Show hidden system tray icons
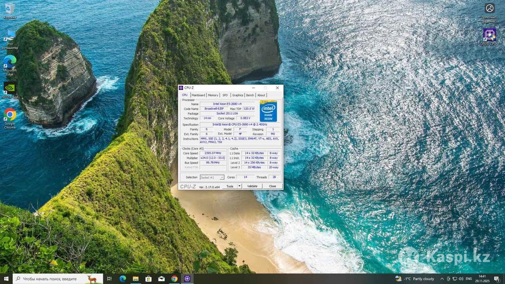505x284 pixels. (x=442, y=279)
